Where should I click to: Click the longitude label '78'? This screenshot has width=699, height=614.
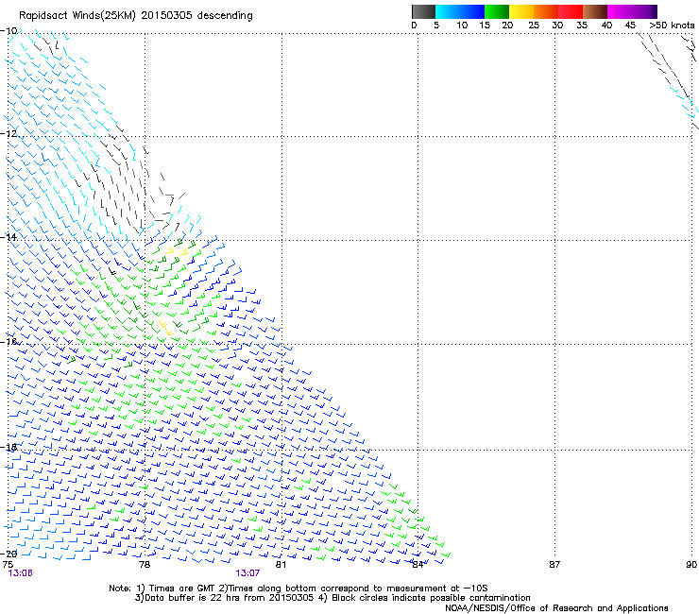(145, 565)
